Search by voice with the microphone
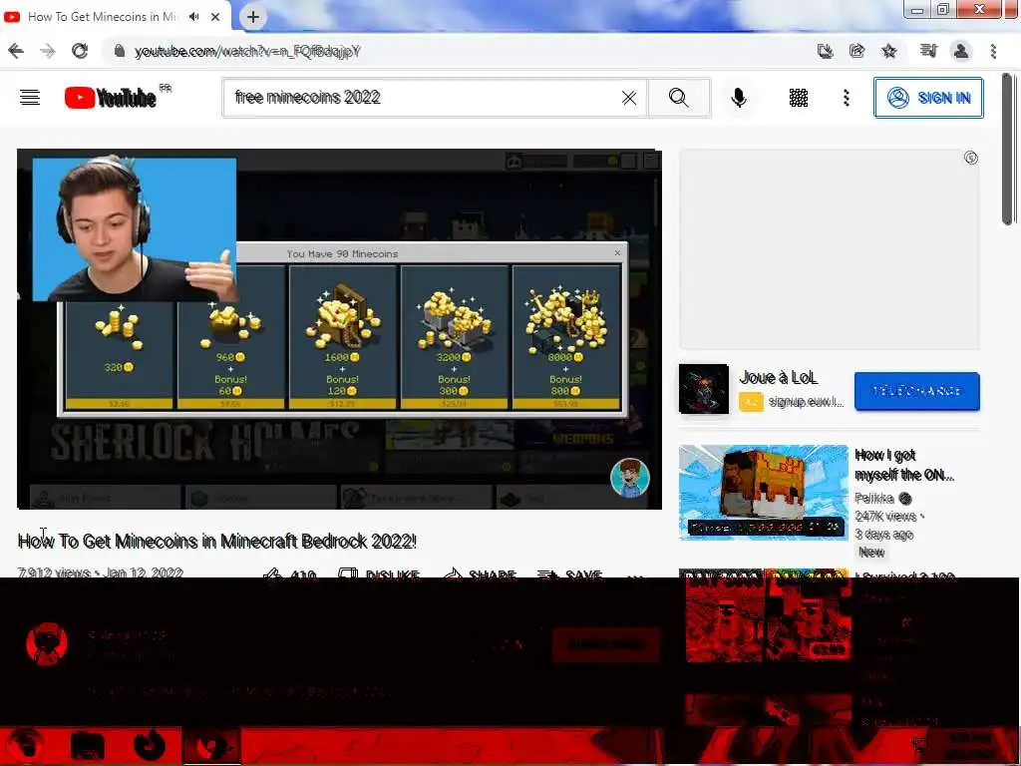Screen dimensions: 1021x766 [x=739, y=98]
